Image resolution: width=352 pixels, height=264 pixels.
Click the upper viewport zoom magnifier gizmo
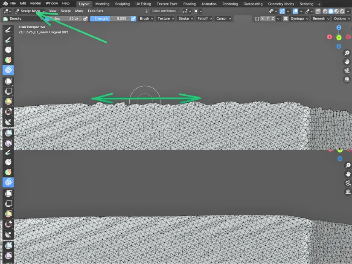(347, 53)
